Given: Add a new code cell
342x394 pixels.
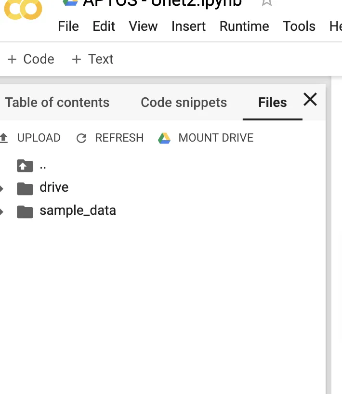Looking at the screenshot, I should (30, 59).
